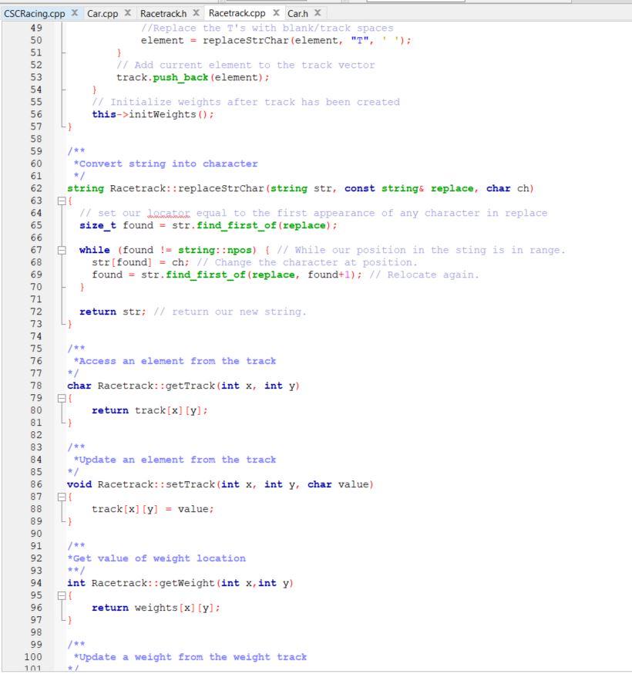Select the CSCRacing.cpp tab

coord(34,12)
